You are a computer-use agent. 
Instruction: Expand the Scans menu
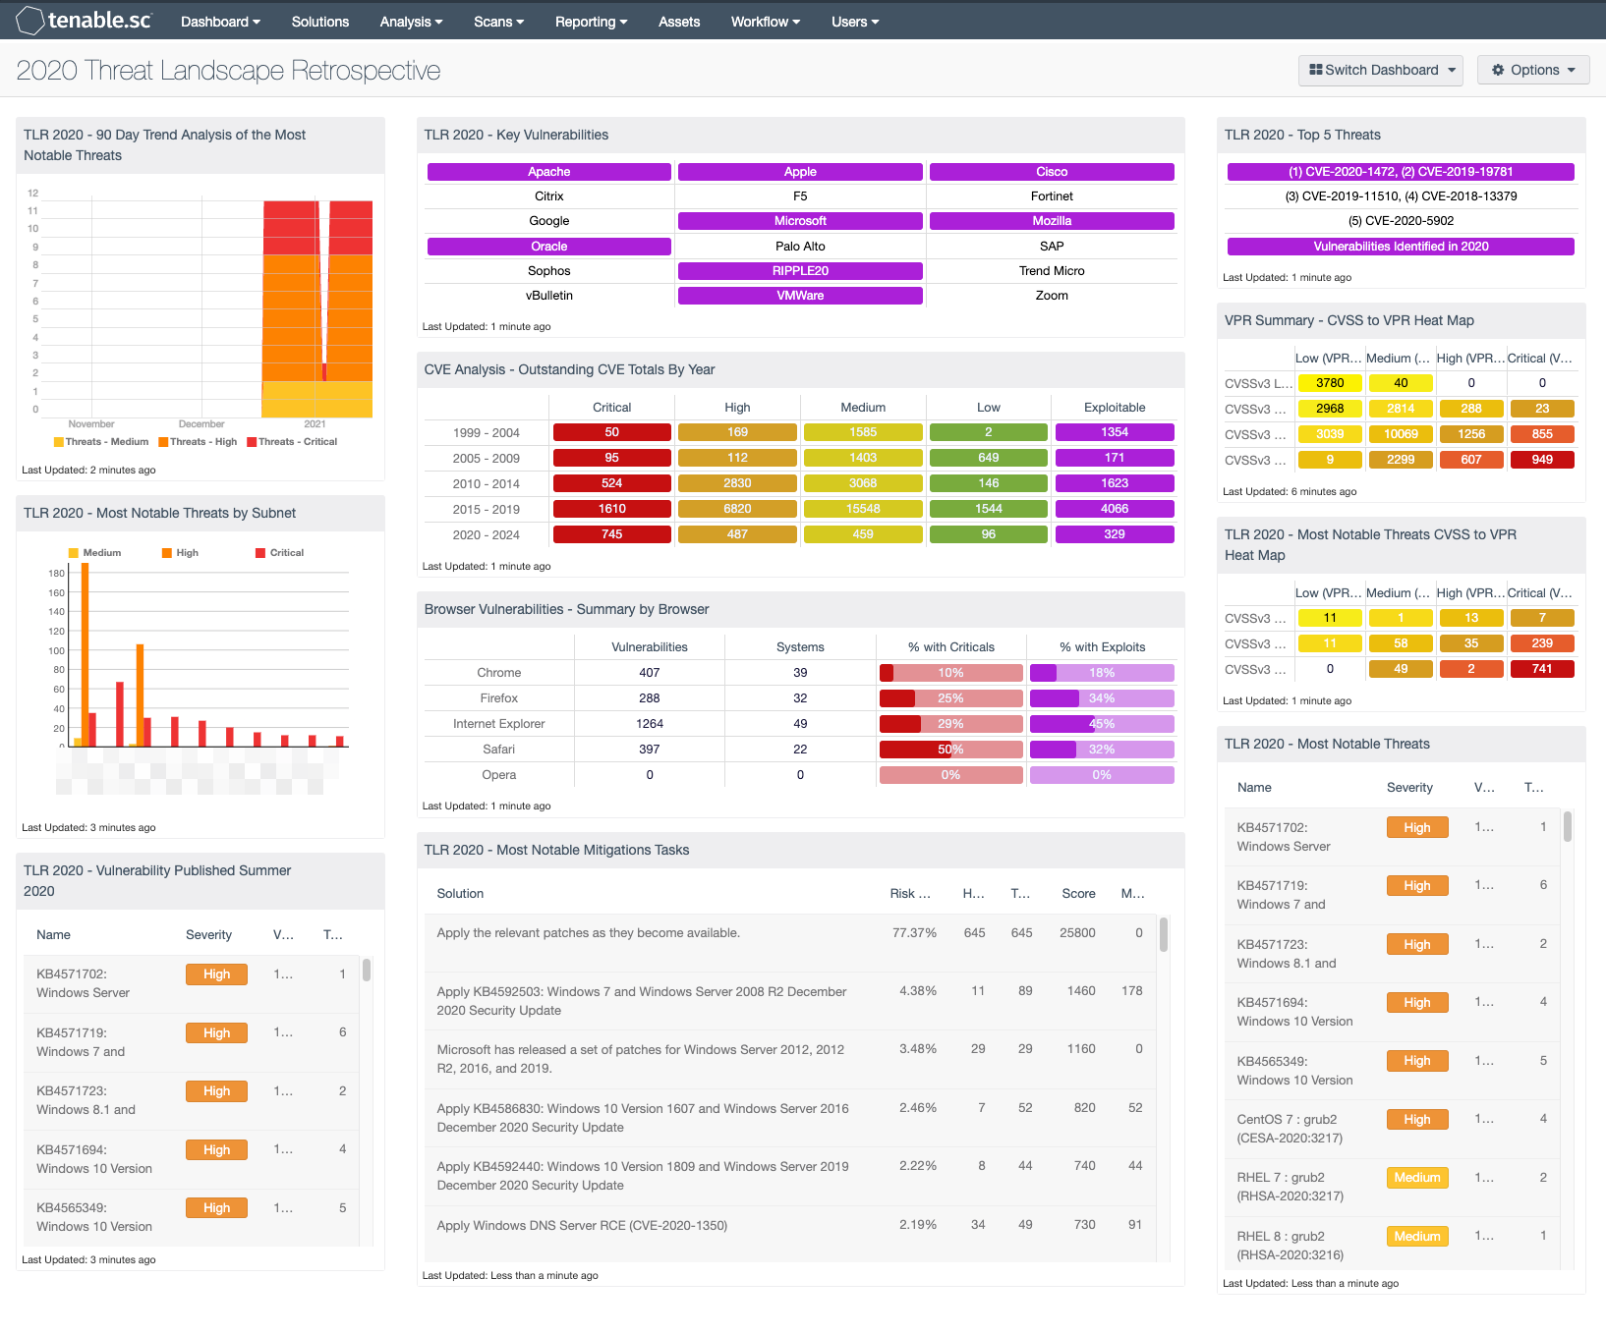tap(498, 22)
